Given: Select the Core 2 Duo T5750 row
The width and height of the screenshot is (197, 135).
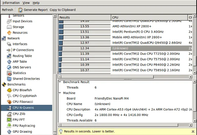Looking at the screenshot, I should (x=125, y=59).
